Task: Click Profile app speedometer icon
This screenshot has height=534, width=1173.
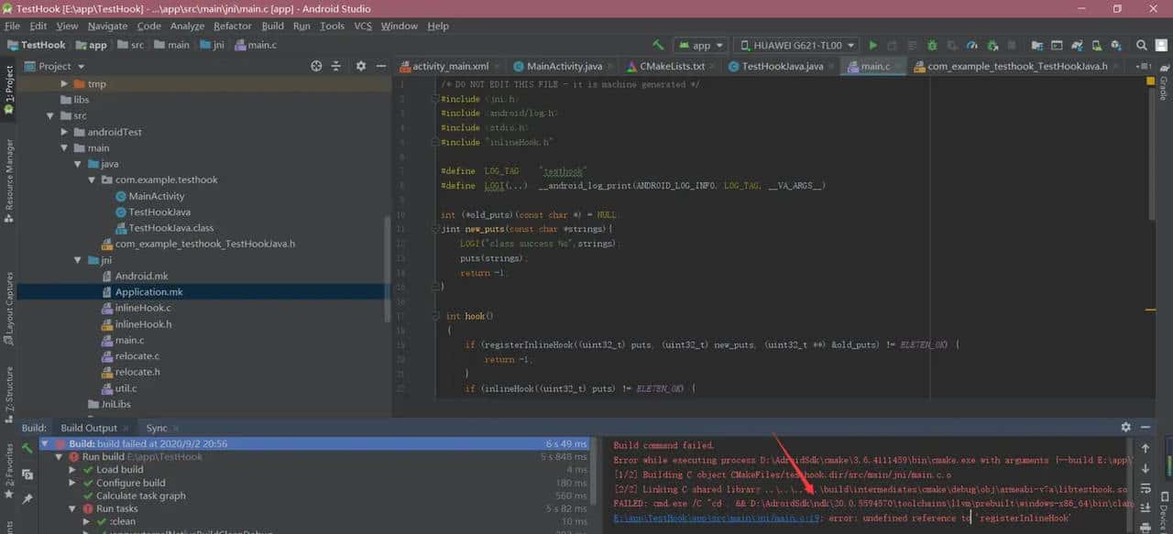Action: point(972,45)
